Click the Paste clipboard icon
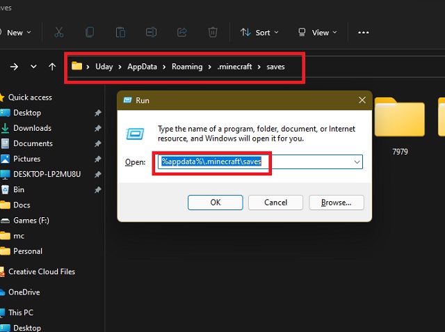The height and width of the screenshot is (332, 445). pos(120,32)
